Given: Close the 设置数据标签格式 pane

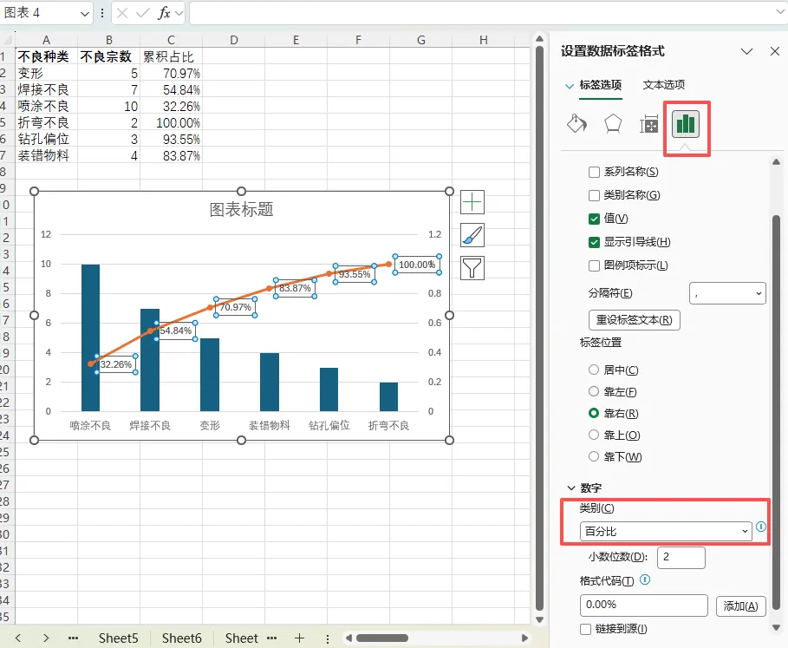Looking at the screenshot, I should [775, 51].
